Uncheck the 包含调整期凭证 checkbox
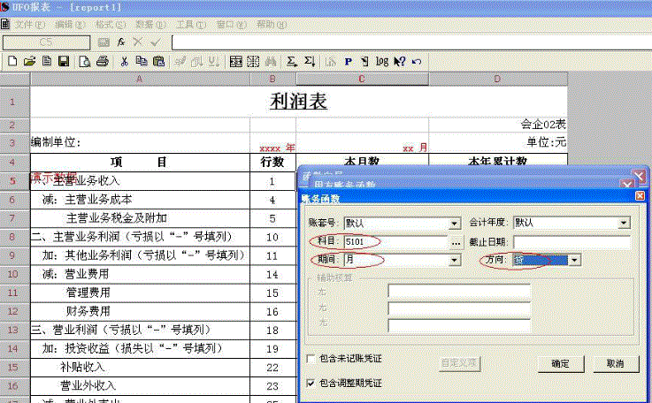Image resolution: width=652 pixels, height=403 pixels. pyautogui.click(x=311, y=384)
